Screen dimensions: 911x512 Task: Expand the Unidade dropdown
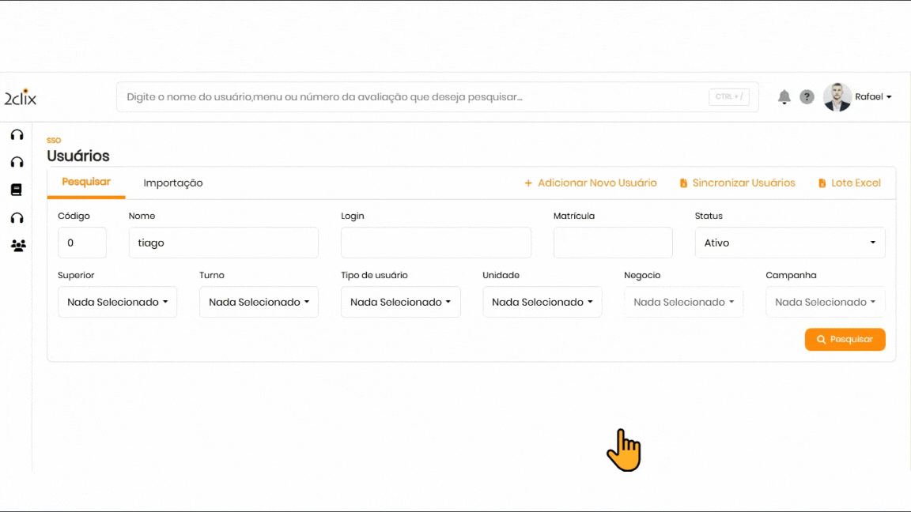coord(542,302)
